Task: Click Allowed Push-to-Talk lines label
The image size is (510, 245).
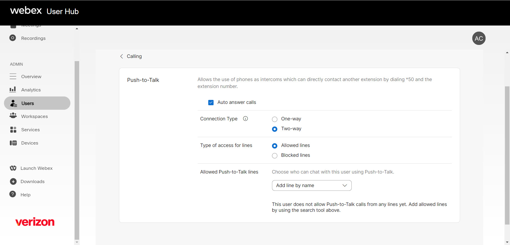Action: (229, 172)
